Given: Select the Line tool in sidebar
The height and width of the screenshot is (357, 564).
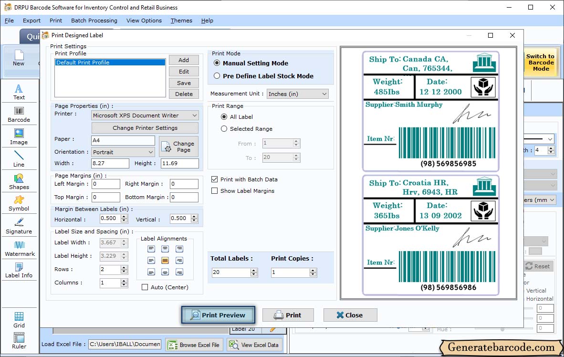Looking at the screenshot, I should pyautogui.click(x=19, y=159).
